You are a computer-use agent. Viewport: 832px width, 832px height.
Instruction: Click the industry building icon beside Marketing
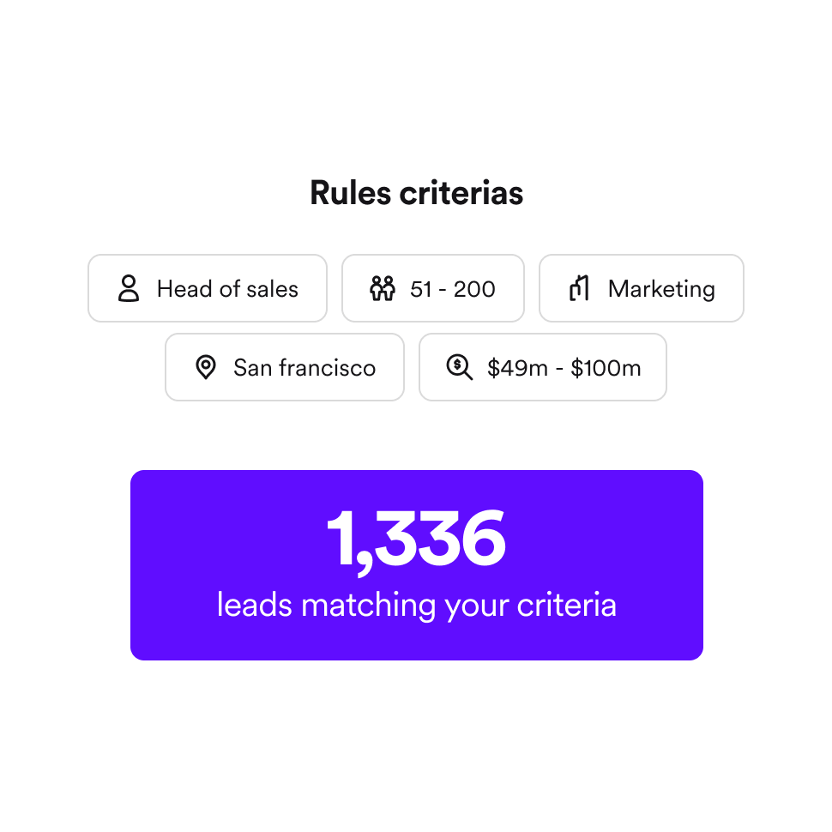pos(580,288)
